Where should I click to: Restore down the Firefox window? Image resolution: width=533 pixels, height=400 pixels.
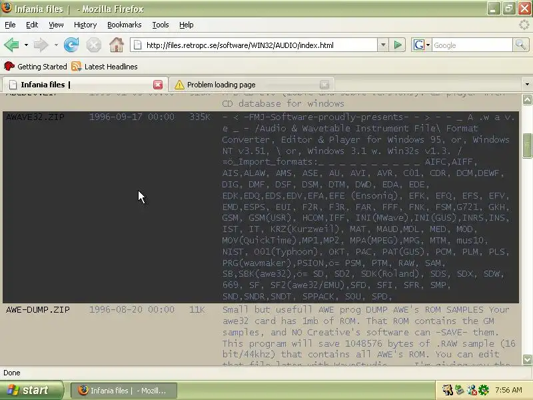509,9
